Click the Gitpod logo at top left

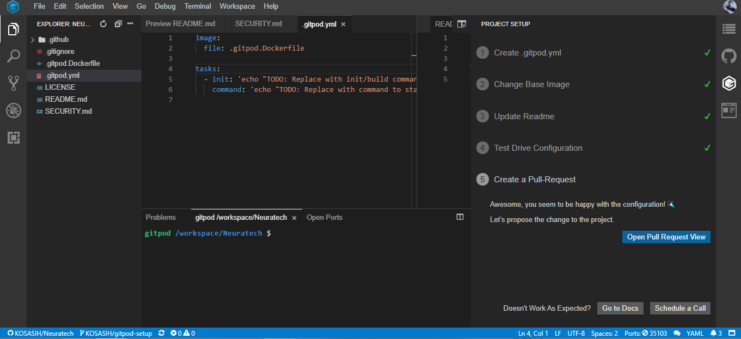pos(13,7)
